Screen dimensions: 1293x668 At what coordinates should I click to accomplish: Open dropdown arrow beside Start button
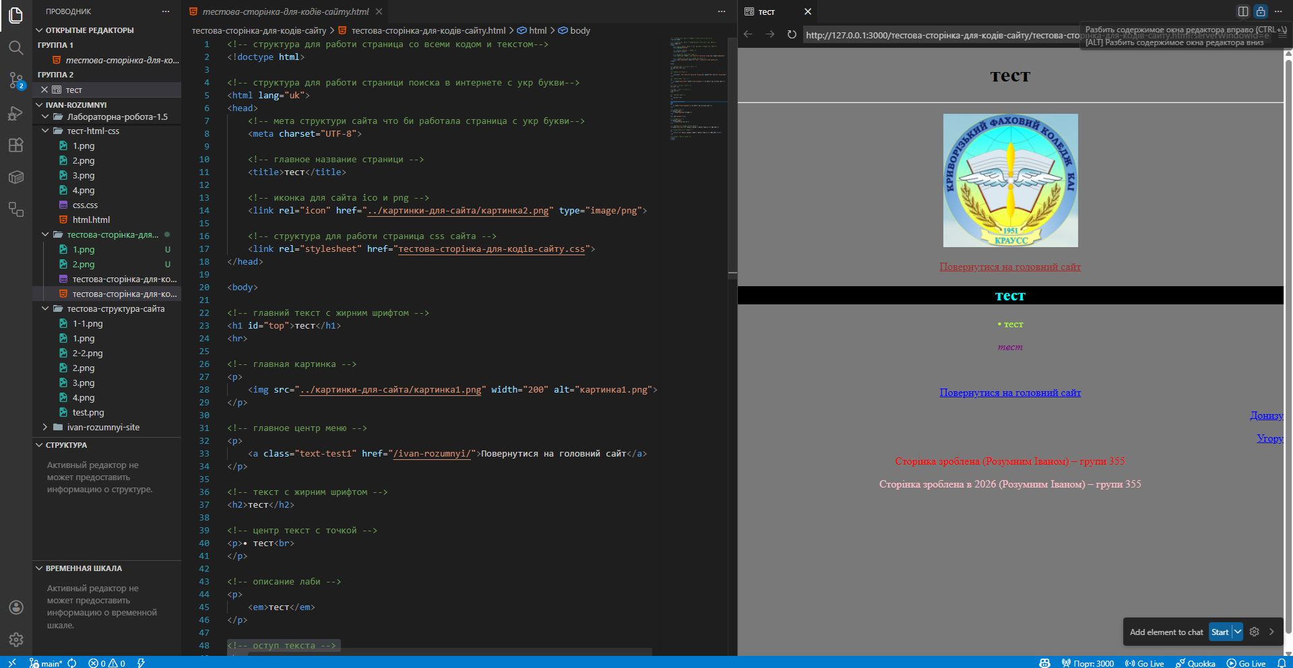click(x=1238, y=632)
